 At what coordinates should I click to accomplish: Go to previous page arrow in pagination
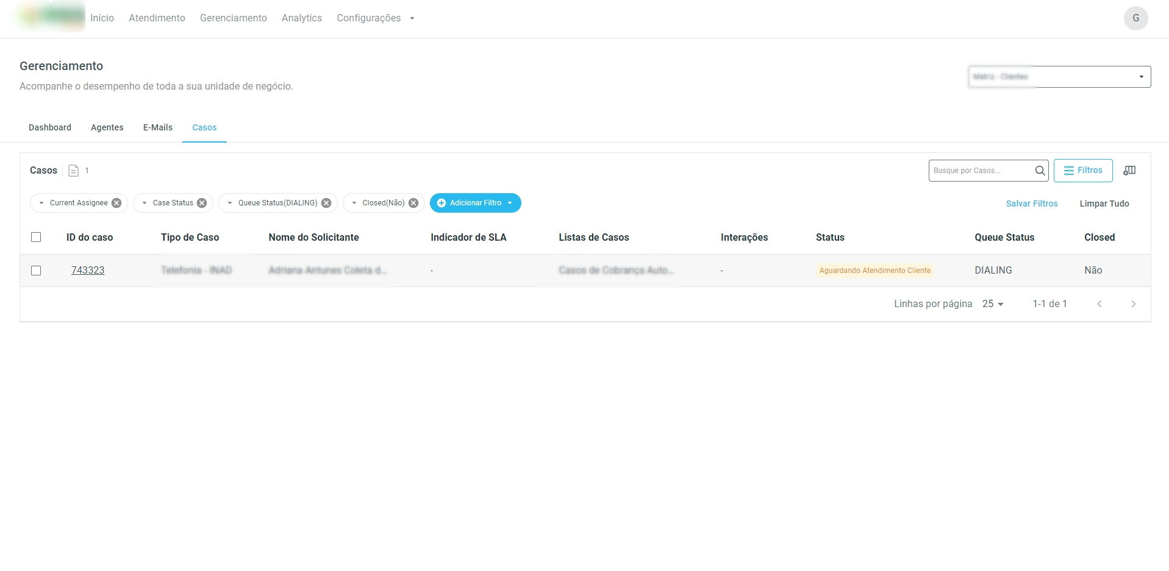pos(1099,304)
